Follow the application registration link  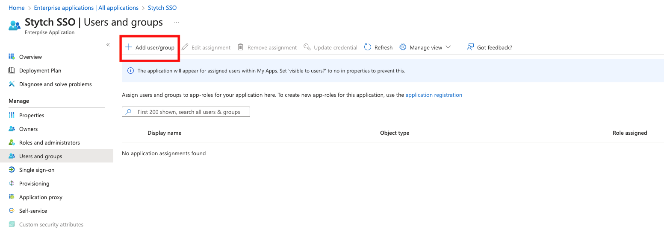click(434, 95)
